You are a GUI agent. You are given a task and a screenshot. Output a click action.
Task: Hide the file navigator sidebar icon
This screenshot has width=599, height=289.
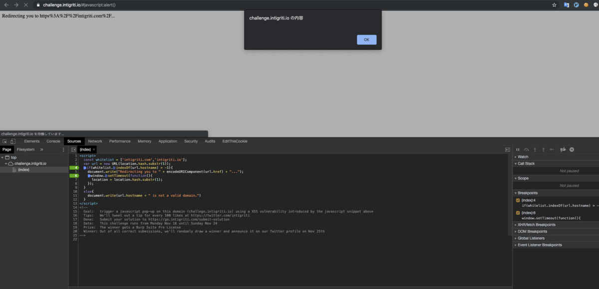point(73,149)
